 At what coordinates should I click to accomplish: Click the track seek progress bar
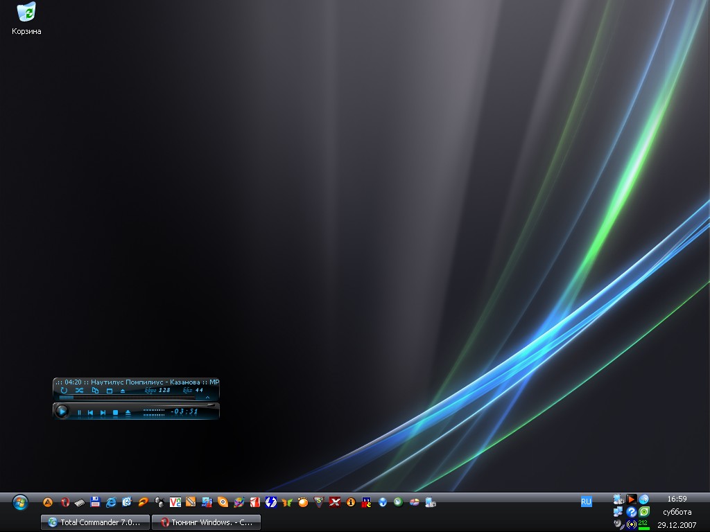[125, 398]
